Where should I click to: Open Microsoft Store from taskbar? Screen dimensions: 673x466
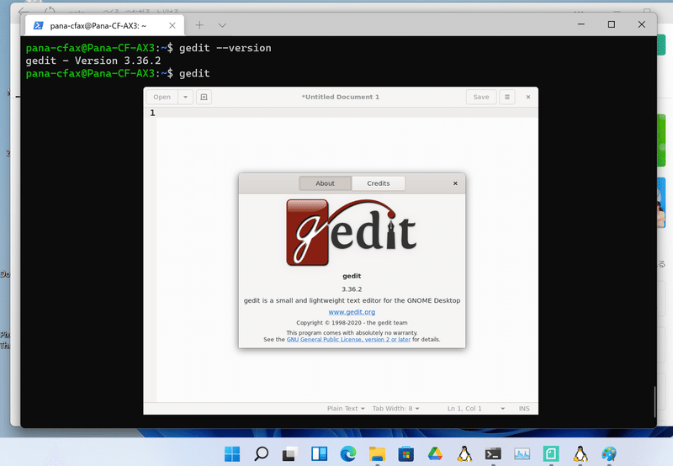(x=405, y=453)
